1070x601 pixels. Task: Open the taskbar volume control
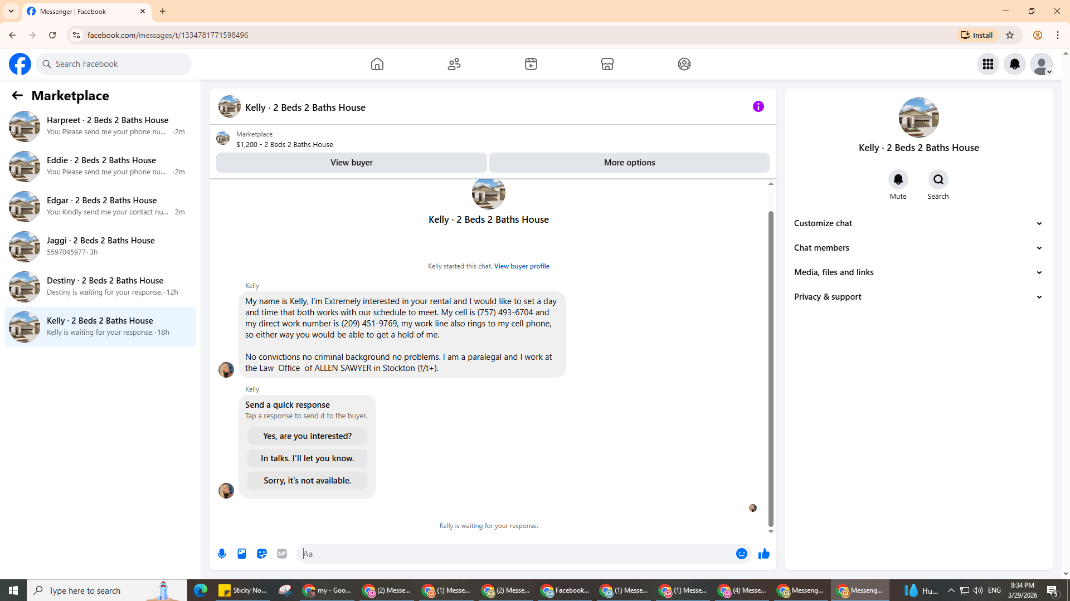(978, 590)
